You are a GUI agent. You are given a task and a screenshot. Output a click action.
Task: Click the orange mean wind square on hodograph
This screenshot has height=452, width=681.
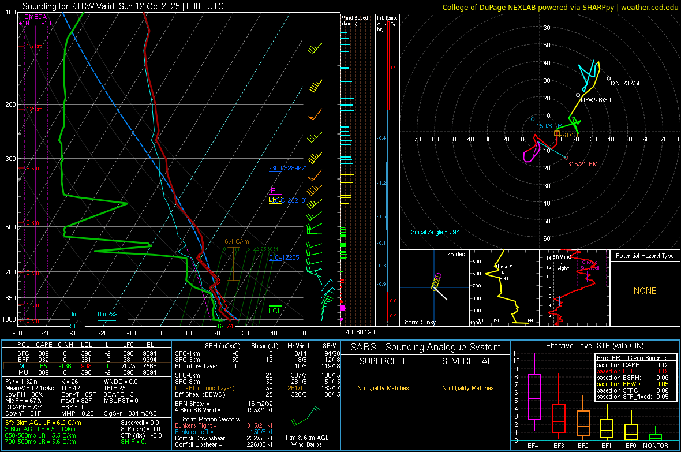pos(557,133)
